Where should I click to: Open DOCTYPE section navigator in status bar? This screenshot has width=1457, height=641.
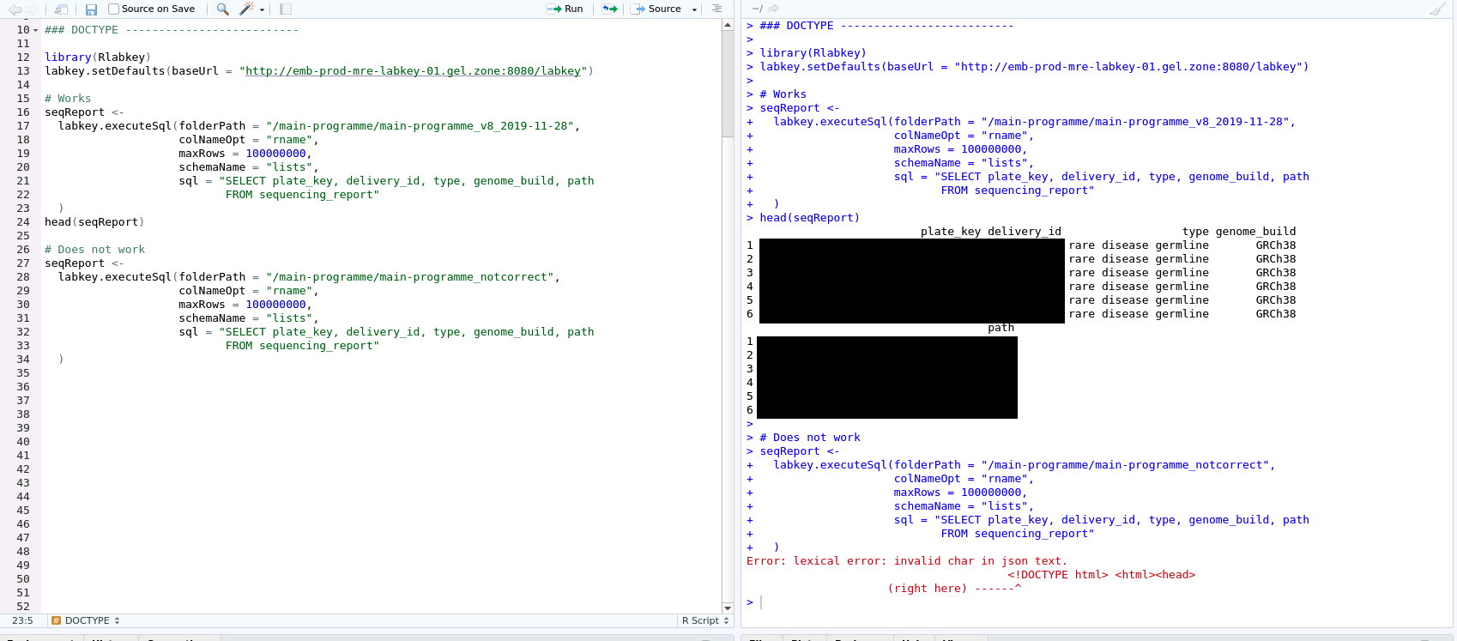coord(86,620)
